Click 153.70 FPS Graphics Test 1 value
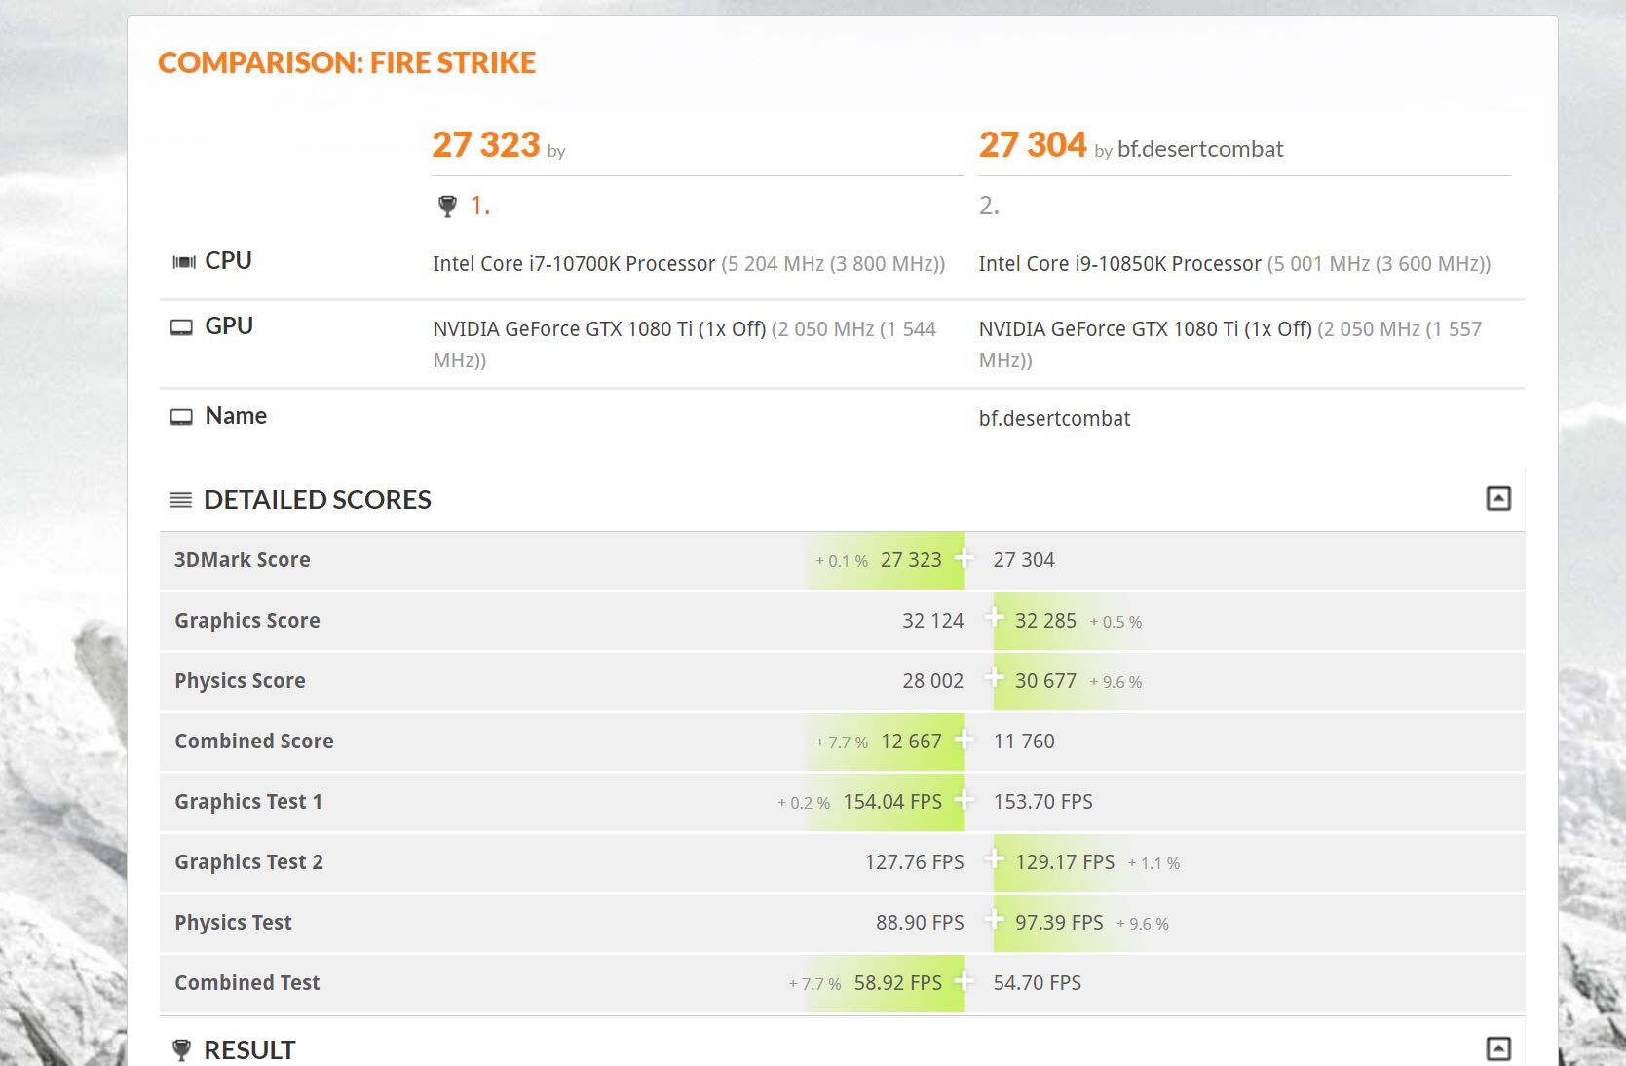The height and width of the screenshot is (1066, 1626). click(x=1042, y=802)
